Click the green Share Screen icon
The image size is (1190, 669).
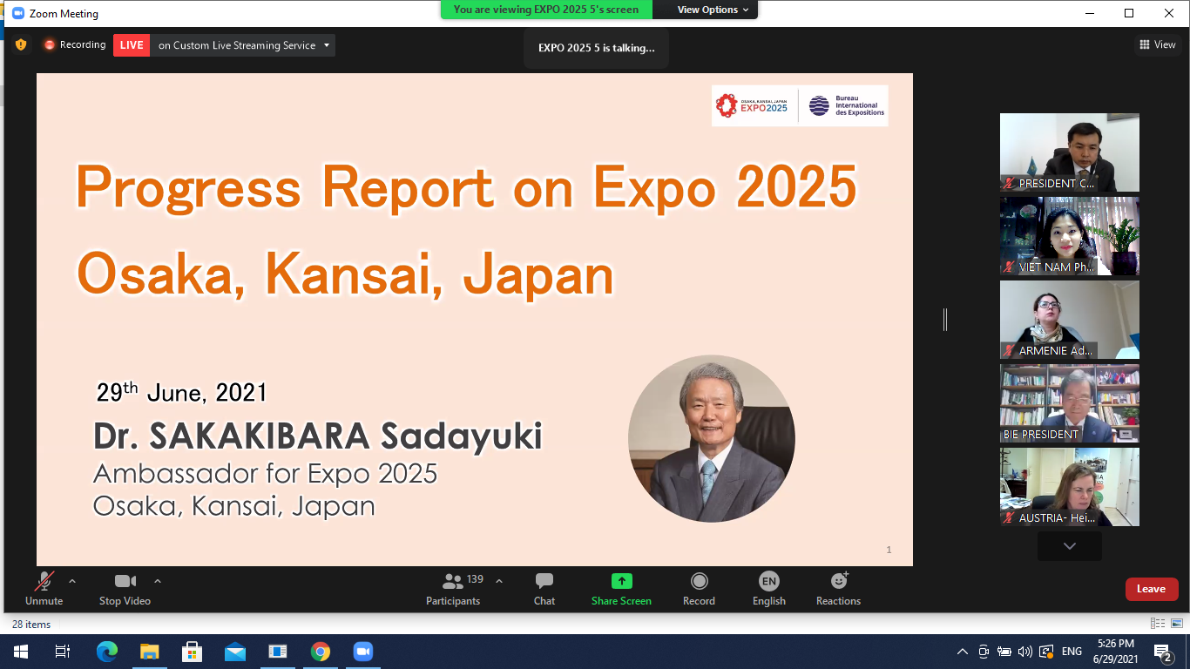621,581
